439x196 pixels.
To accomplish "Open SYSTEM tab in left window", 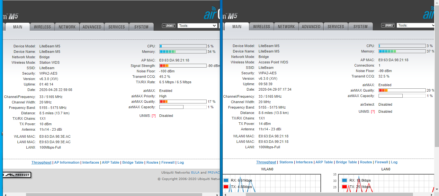I will [141, 27].
